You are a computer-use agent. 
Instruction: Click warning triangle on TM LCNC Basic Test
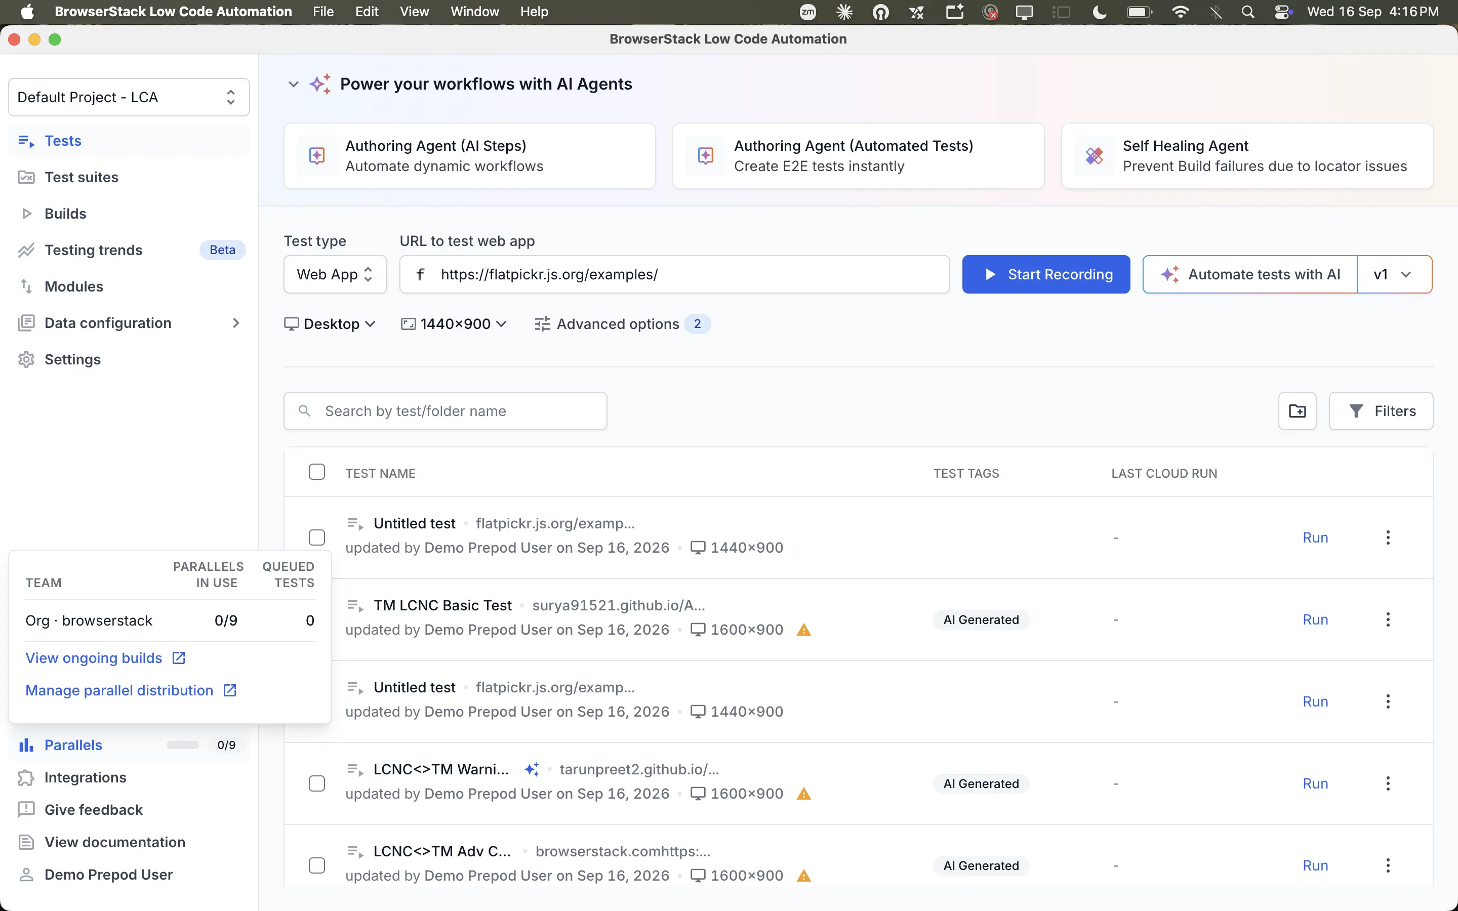(x=804, y=630)
